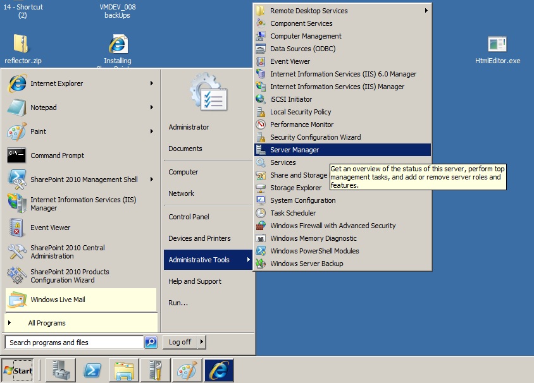This screenshot has width=534, height=383.
Task: Open System Configuration entry
Action: (x=342, y=200)
